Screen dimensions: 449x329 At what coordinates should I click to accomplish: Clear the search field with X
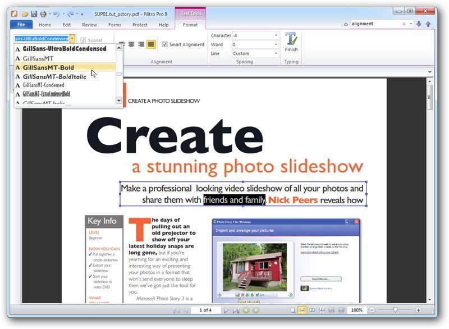tap(404, 24)
